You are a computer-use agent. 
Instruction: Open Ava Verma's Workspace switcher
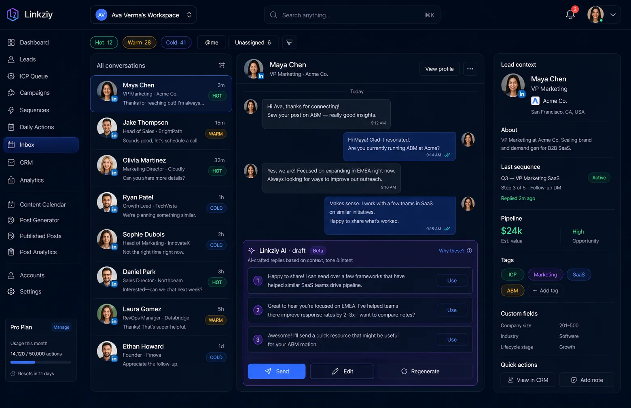143,15
